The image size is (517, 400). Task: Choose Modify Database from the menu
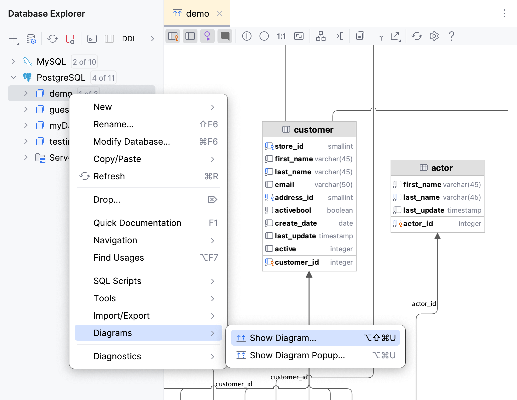click(x=132, y=141)
